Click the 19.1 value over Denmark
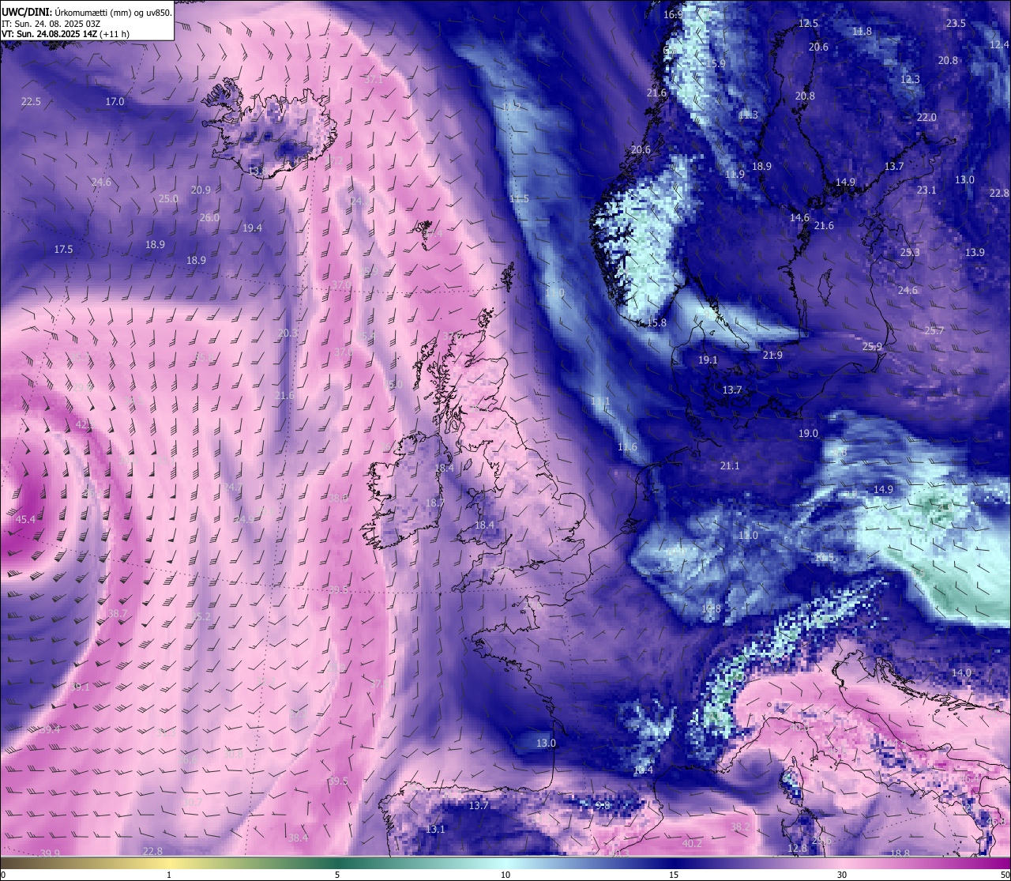The image size is (1011, 881). (x=708, y=360)
